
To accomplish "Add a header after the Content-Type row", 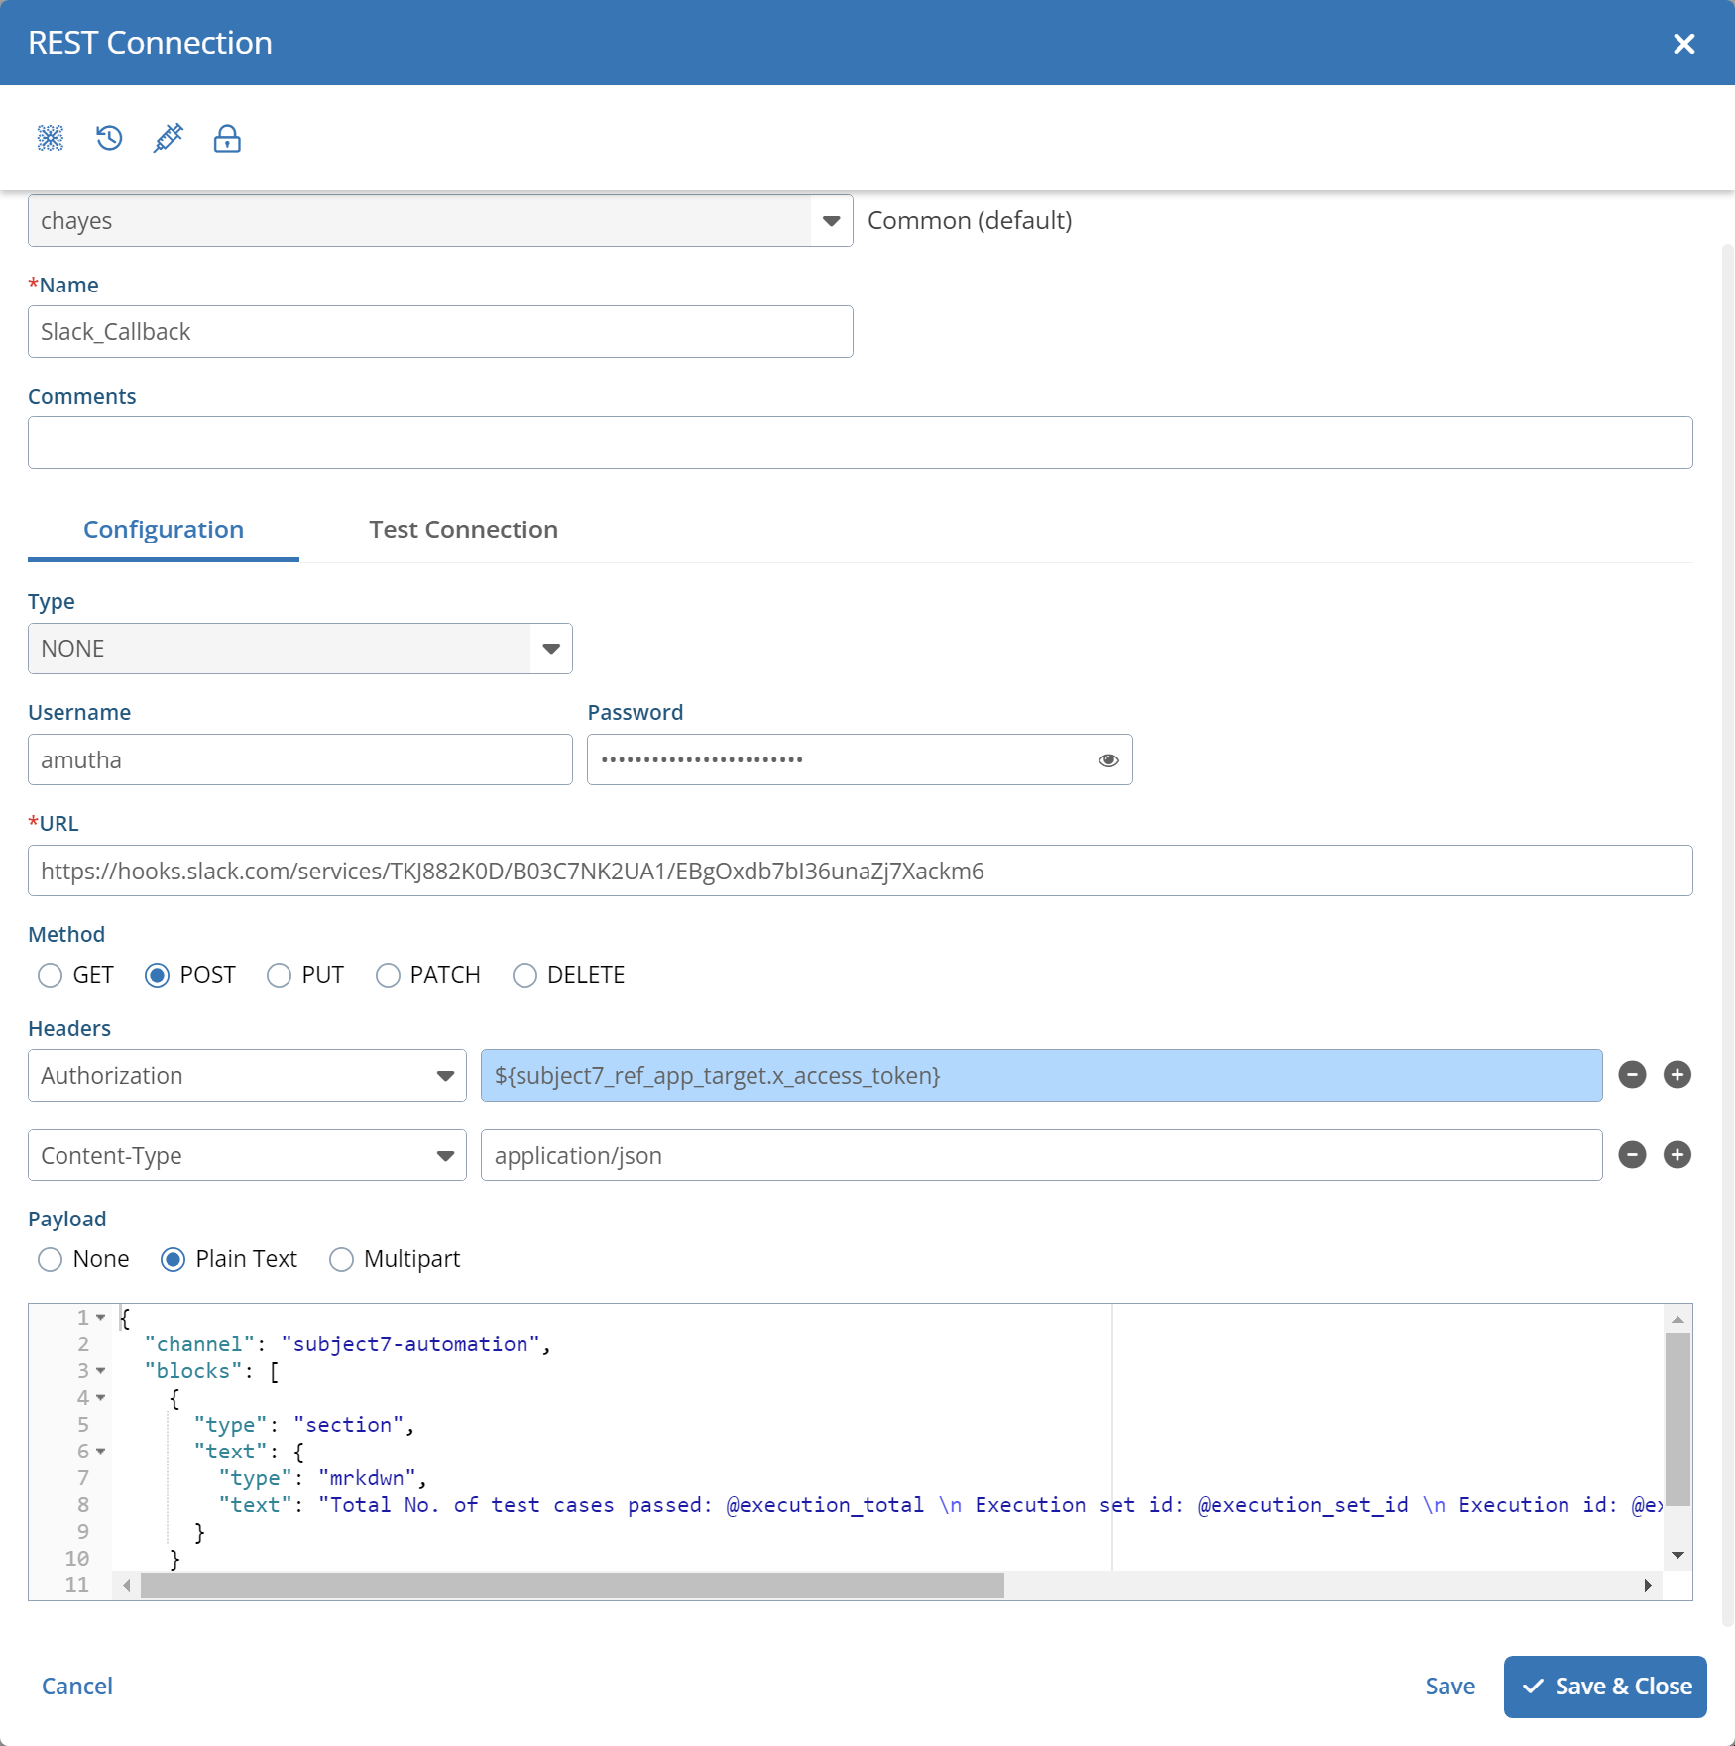I will [x=1677, y=1155].
